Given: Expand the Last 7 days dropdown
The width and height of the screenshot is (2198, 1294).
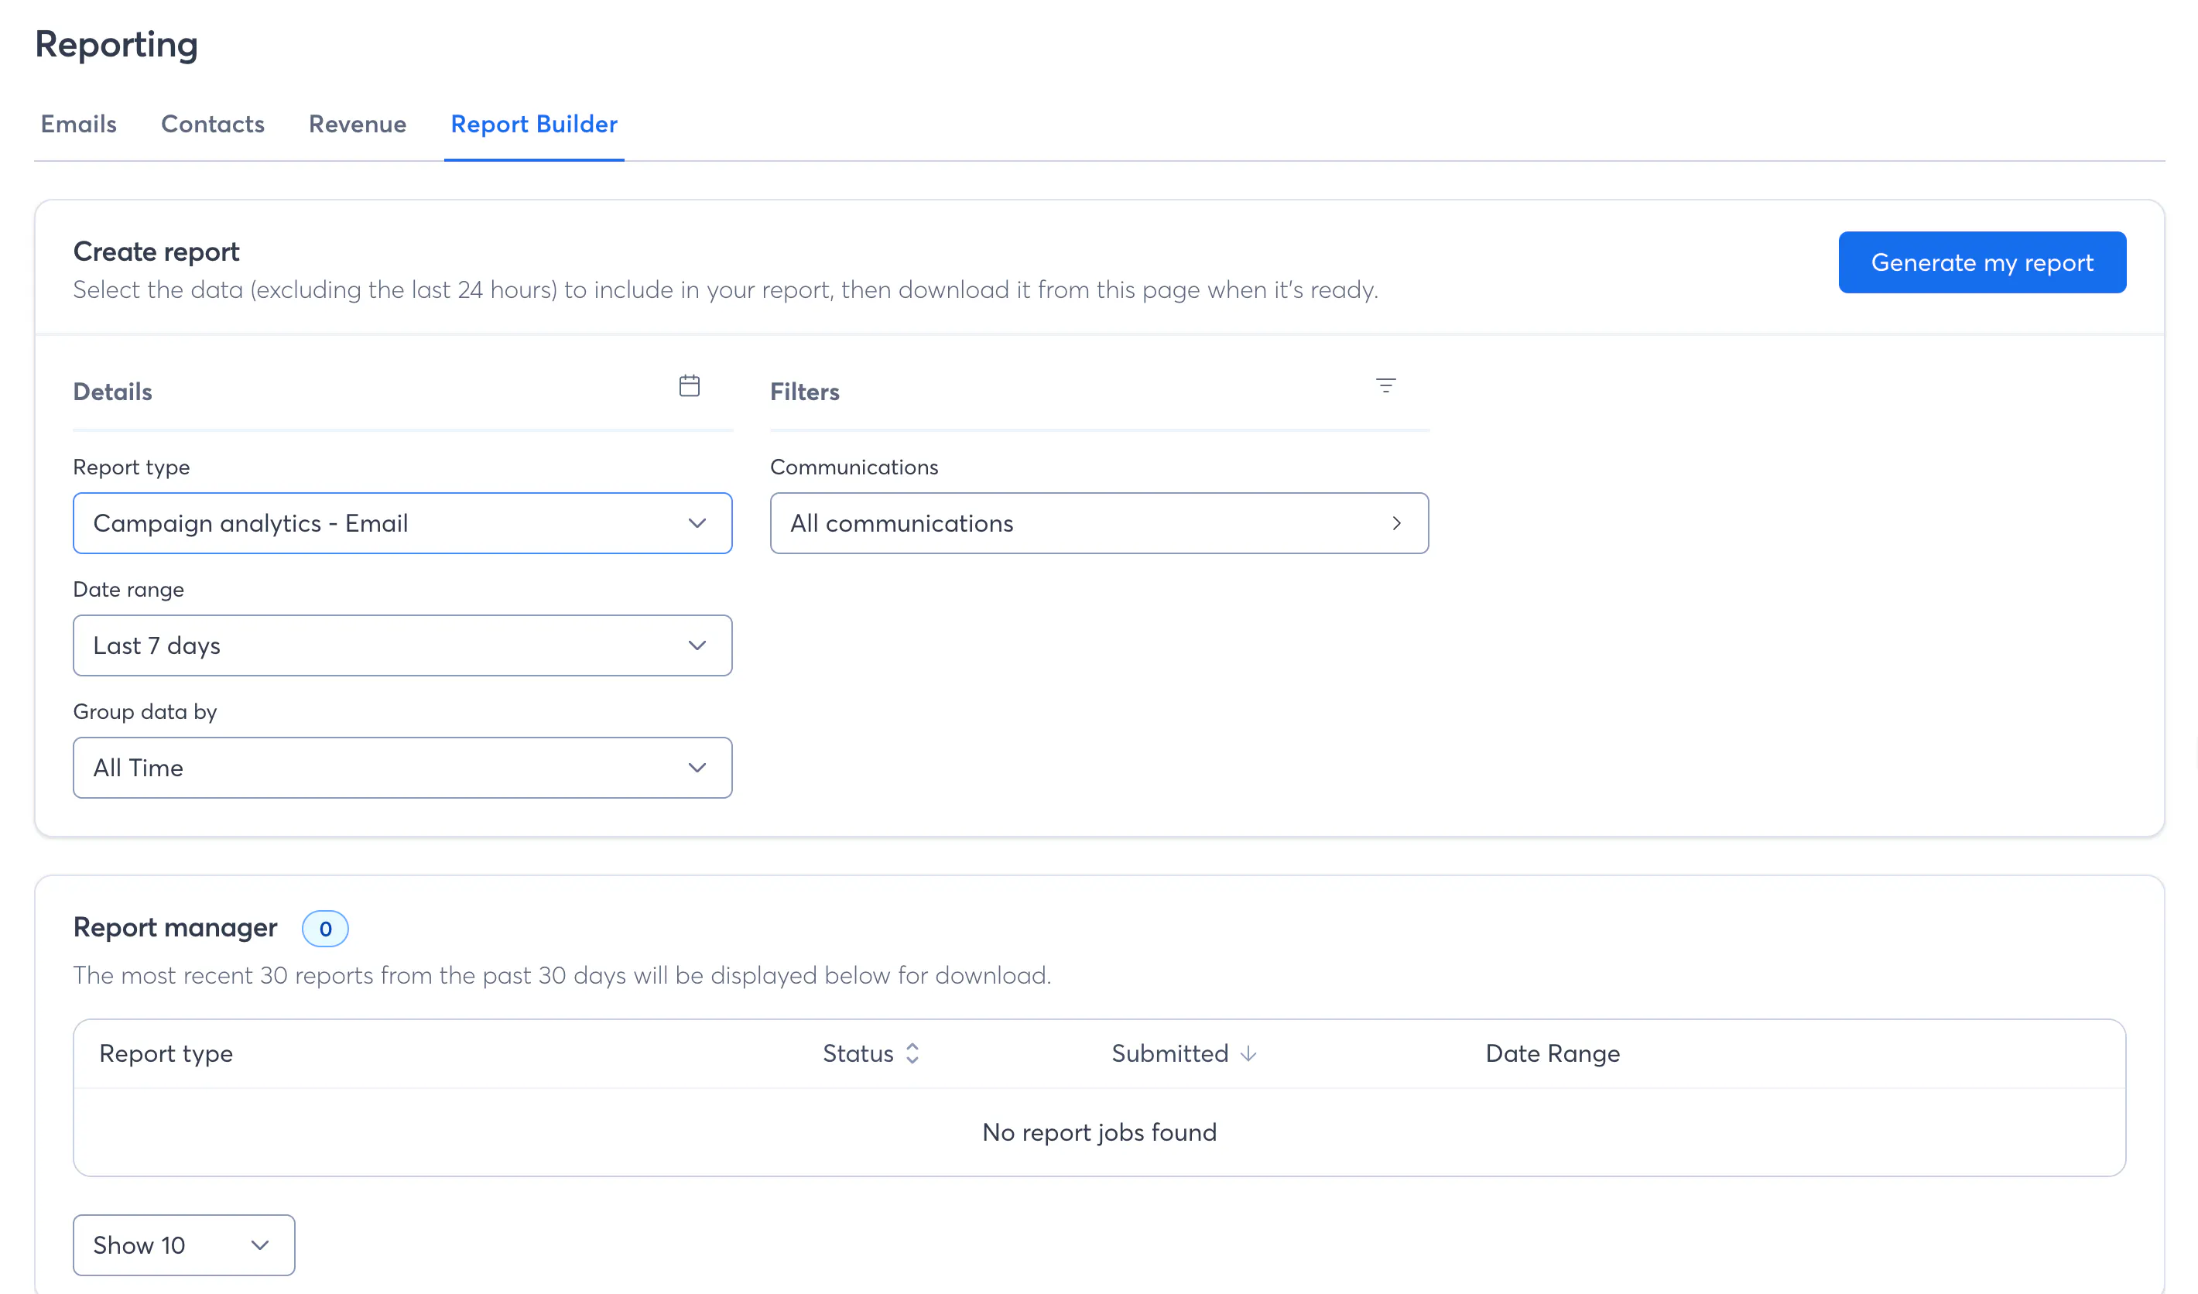Looking at the screenshot, I should click(384, 645).
